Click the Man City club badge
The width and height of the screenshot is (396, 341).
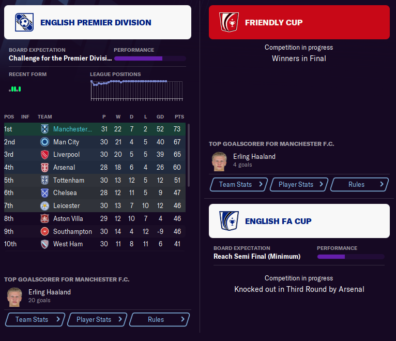[x=45, y=142]
